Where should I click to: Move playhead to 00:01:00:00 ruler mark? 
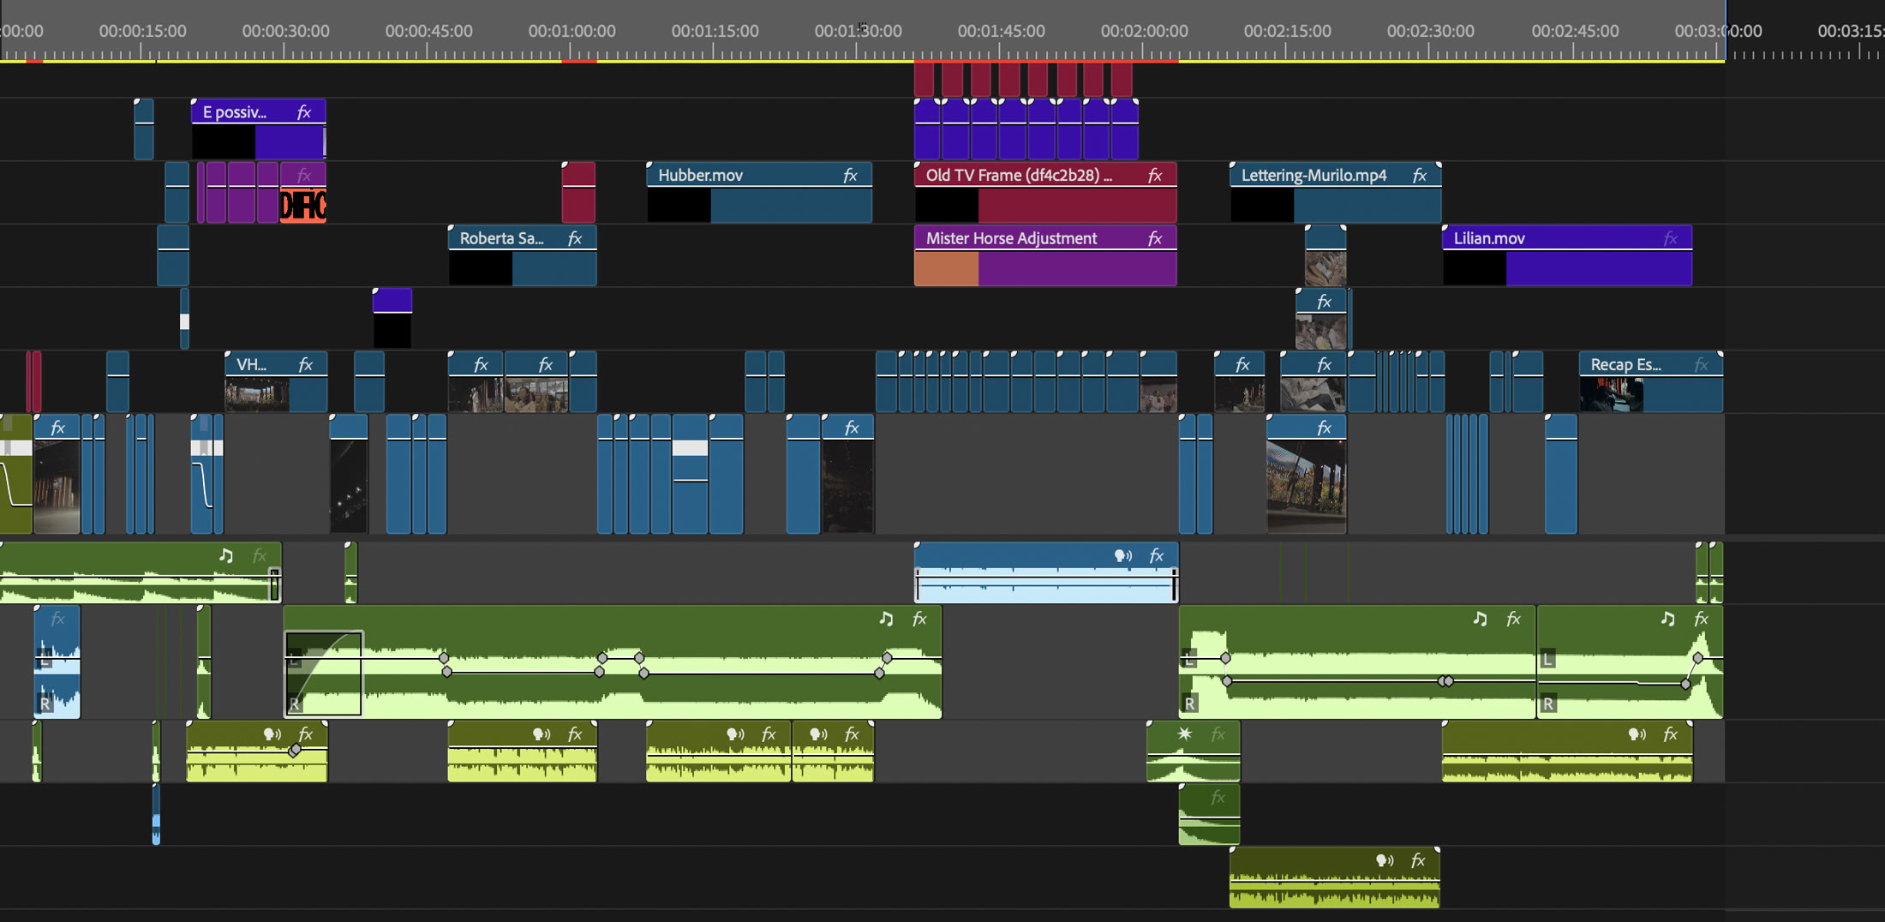(572, 32)
